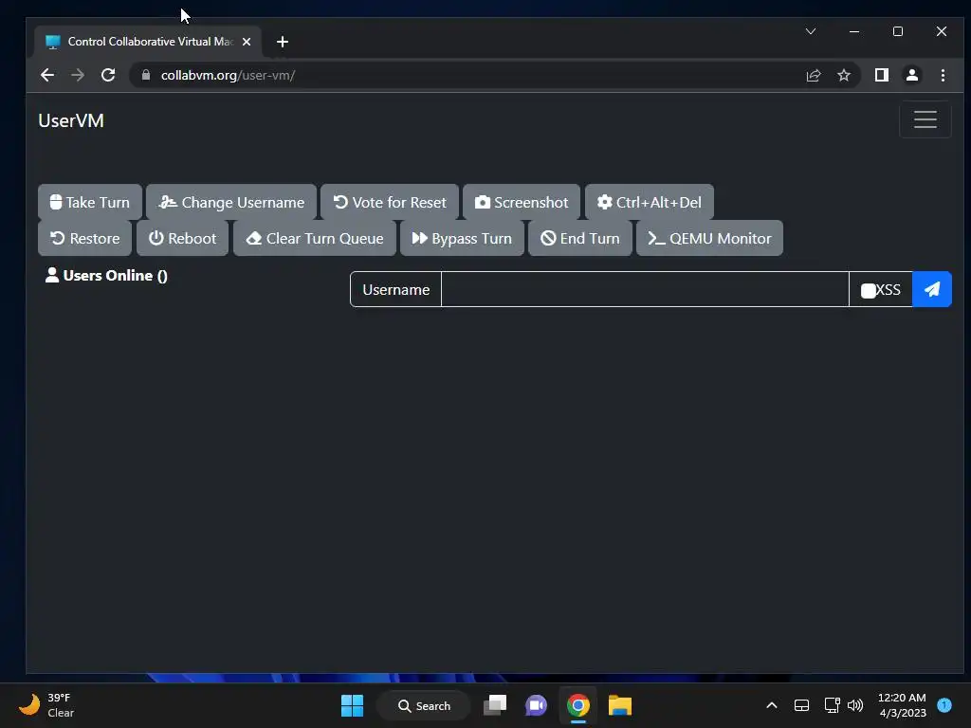Open File Explorer from taskbar
The image size is (971, 728).
[620, 705]
